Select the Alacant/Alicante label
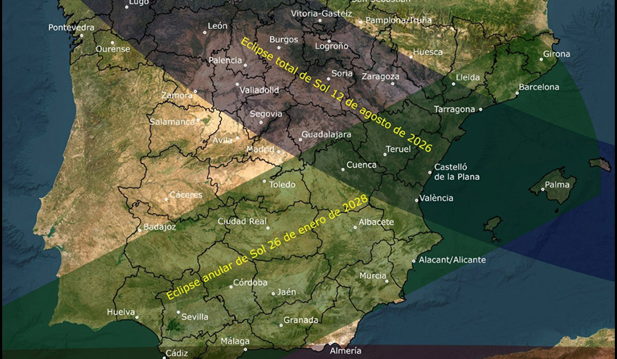The height and width of the screenshot is (359, 617). pos(452,260)
